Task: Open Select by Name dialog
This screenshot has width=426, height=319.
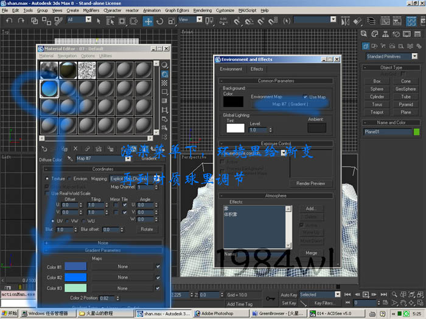Action: [x=110, y=21]
